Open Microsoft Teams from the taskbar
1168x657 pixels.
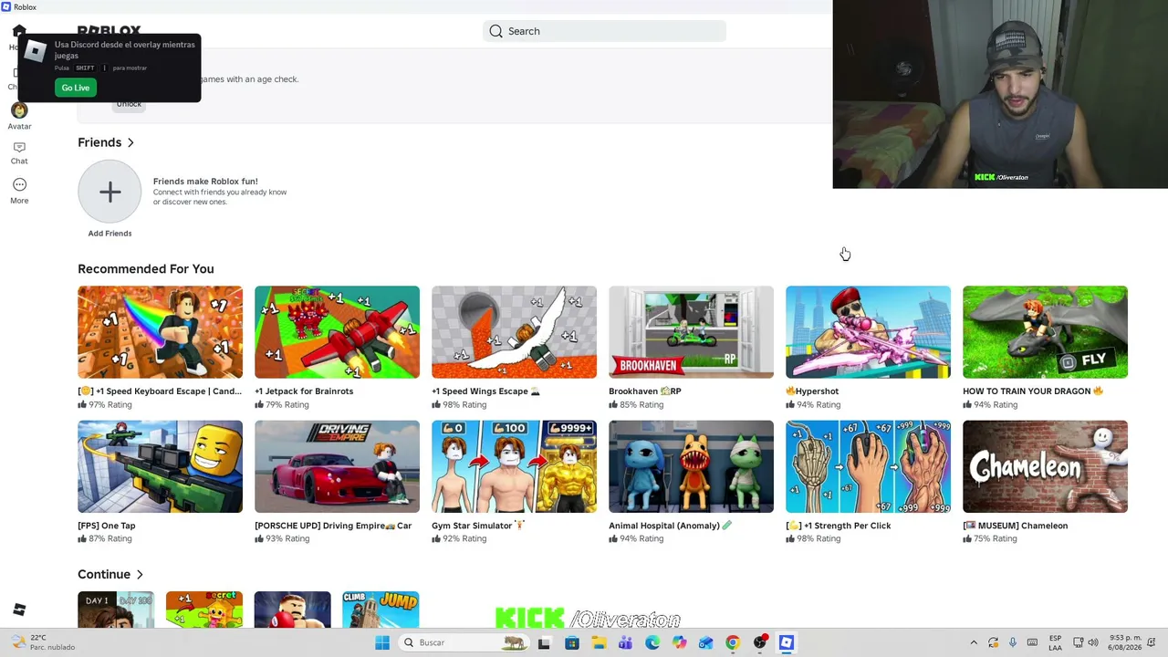pyautogui.click(x=625, y=642)
